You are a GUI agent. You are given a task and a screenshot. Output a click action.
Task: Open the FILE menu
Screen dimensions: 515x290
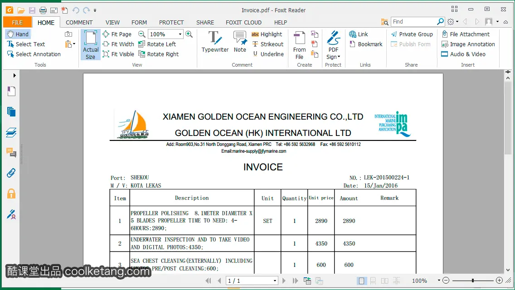pos(17,22)
